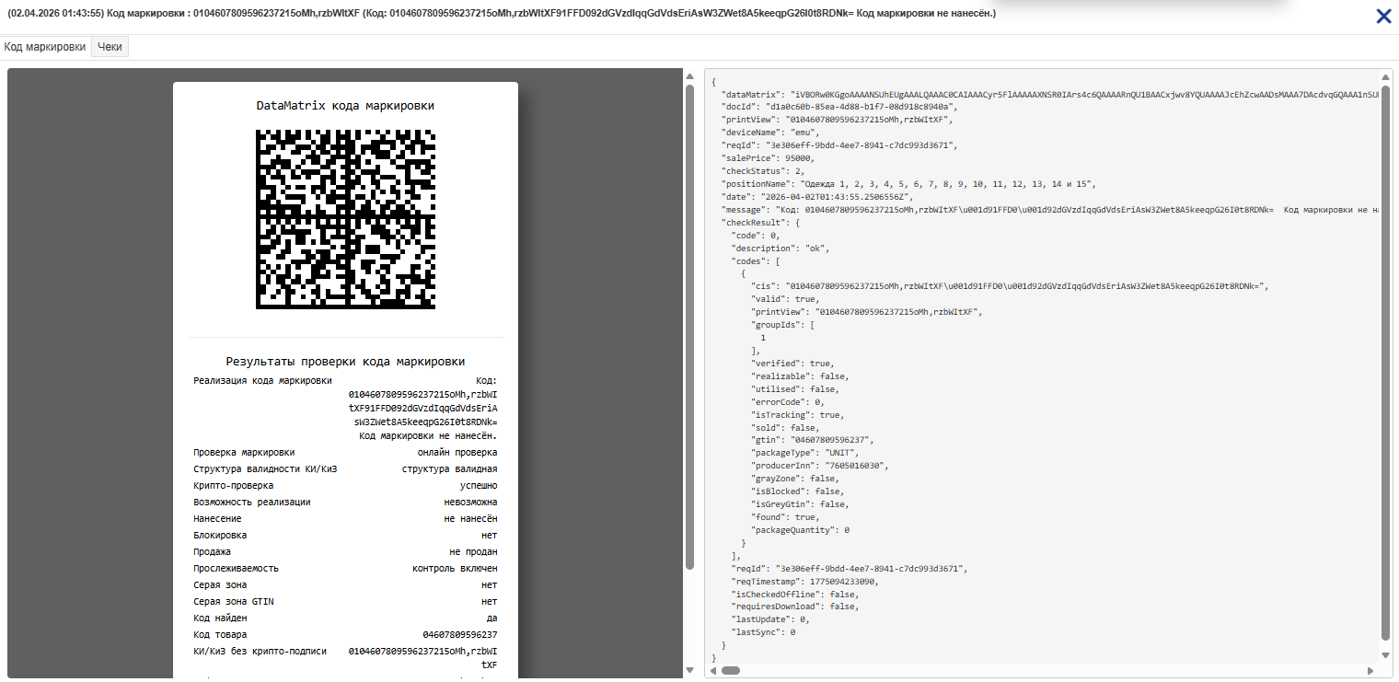Close the marking code dialog with the X
Image resolution: width=1399 pixels, height=682 pixels.
click(1382, 16)
